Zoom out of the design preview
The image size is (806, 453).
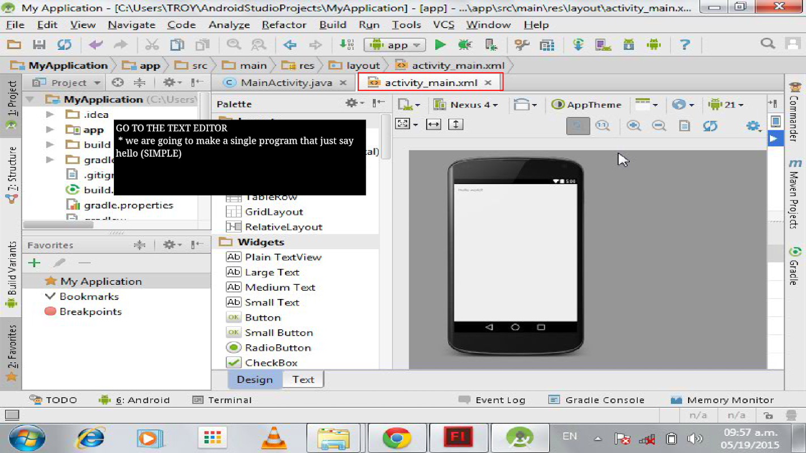659,126
